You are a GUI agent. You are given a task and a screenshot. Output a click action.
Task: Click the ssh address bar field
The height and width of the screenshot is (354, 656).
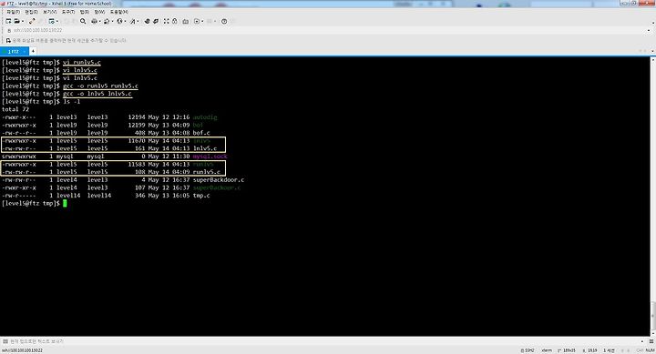[x=328, y=31]
